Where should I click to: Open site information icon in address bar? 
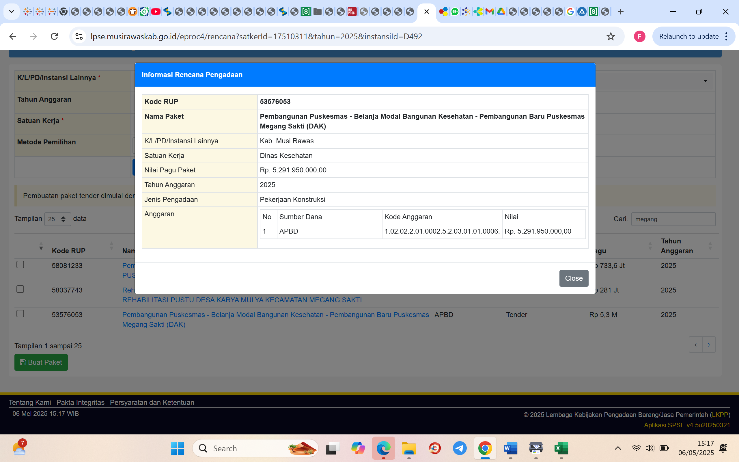79,36
